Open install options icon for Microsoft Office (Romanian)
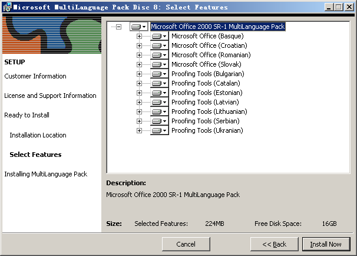357x256 pixels. coord(159,55)
